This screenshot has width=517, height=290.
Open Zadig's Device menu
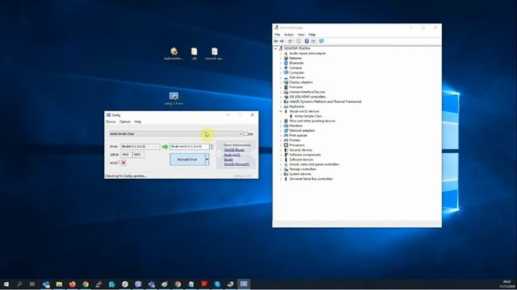[111, 122]
